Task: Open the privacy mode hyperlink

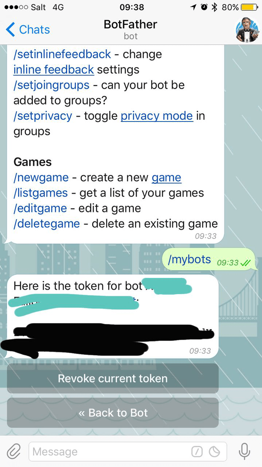Action: [x=157, y=116]
